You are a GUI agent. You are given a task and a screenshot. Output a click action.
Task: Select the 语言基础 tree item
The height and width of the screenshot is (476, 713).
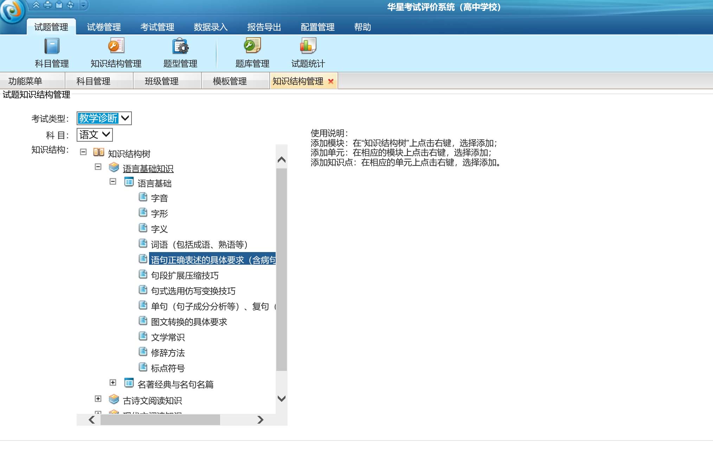point(154,184)
